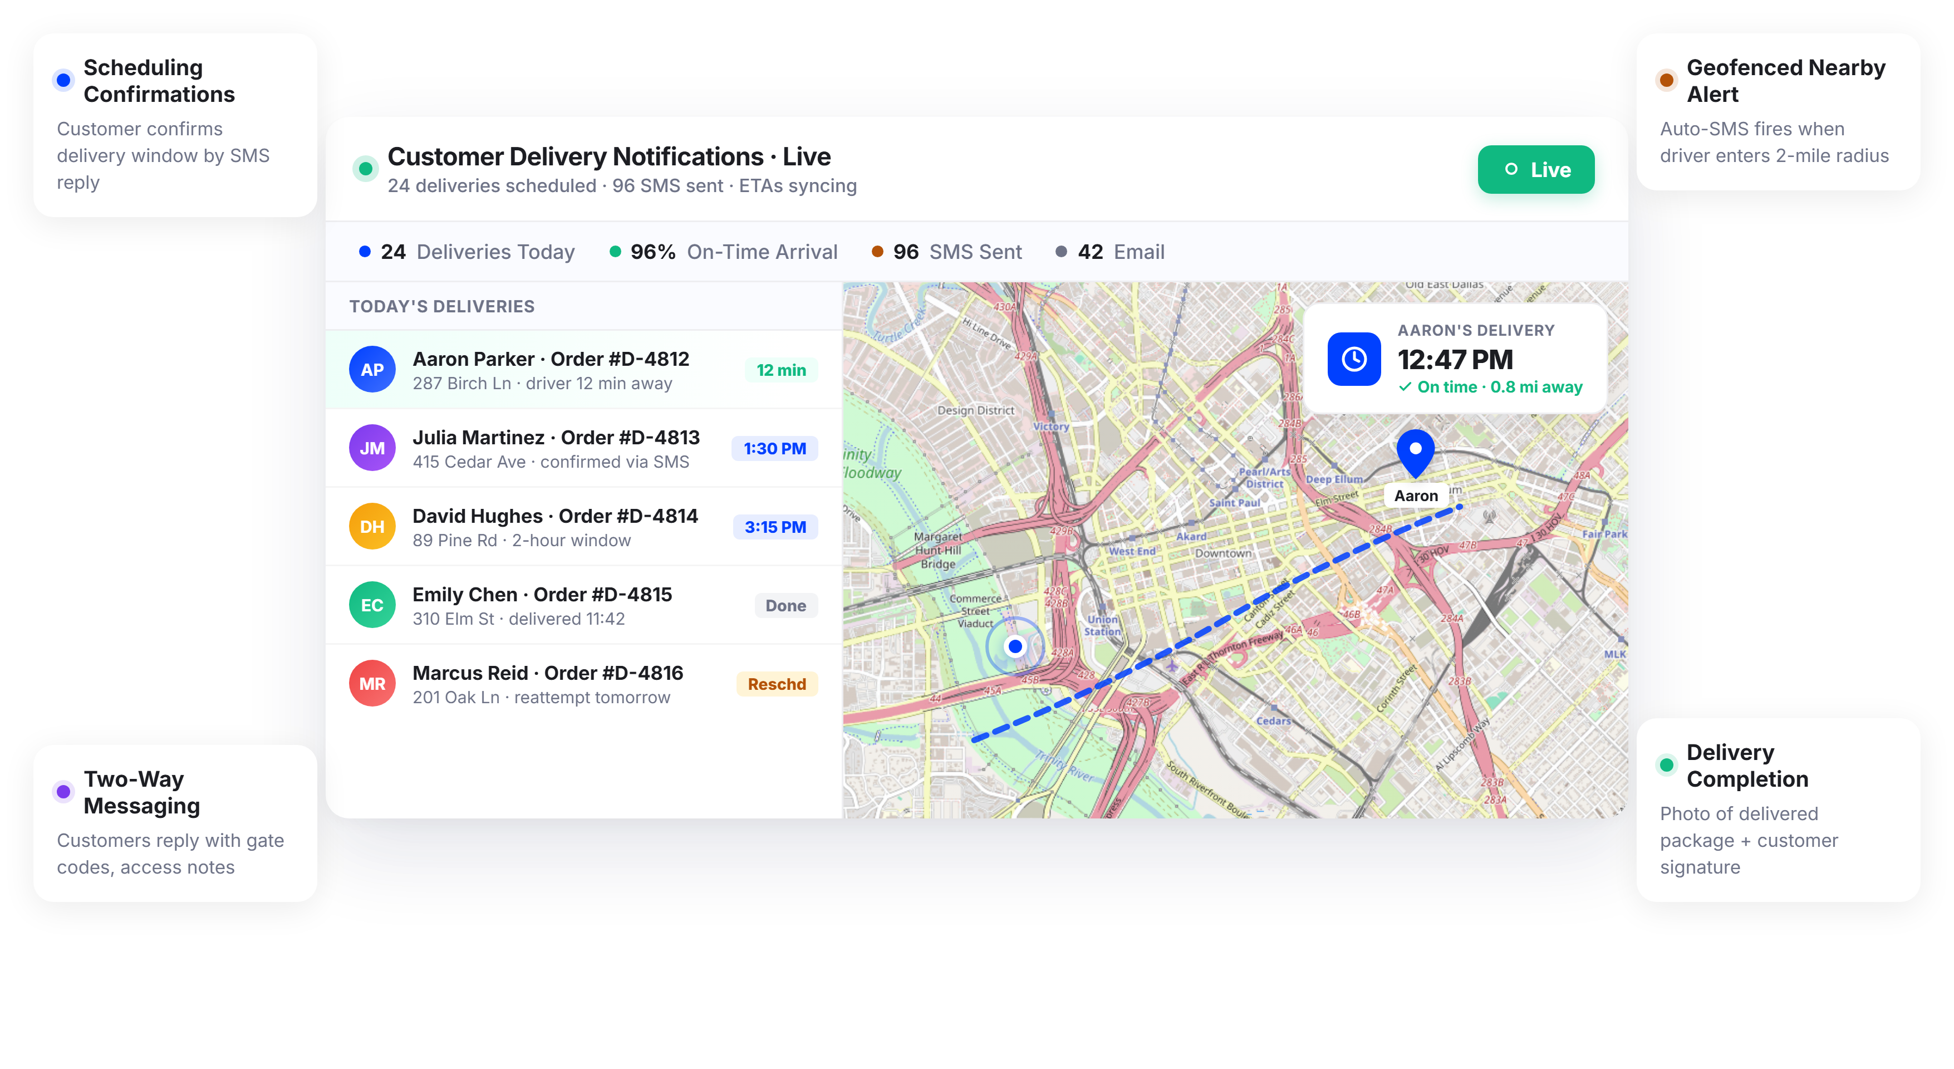Screen dimensions: 1954x1069
Task: Click the 96 SMS Sent stat
Action: click(946, 251)
